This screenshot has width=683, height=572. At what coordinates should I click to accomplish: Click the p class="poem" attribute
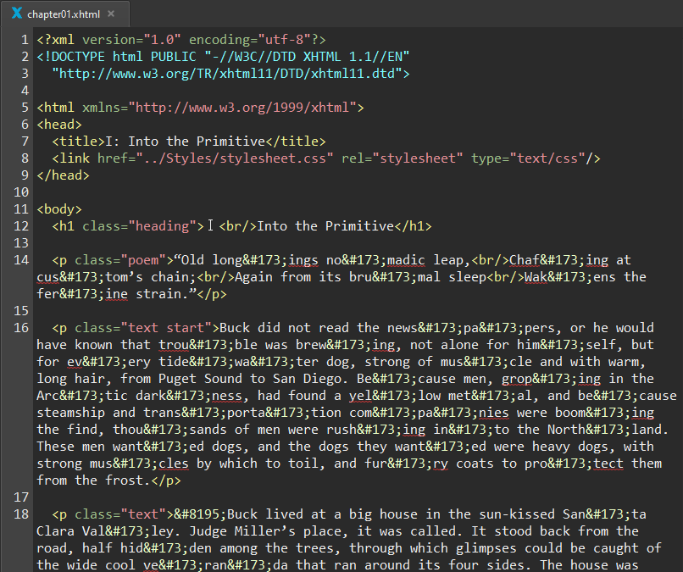[120, 260]
